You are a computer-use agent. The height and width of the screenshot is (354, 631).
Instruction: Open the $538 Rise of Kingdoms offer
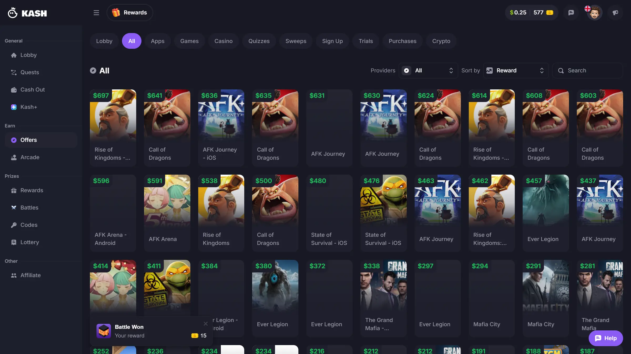(x=221, y=213)
